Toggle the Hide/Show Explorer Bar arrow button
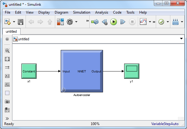Screen dimensions: 187x129 pos(7,39)
